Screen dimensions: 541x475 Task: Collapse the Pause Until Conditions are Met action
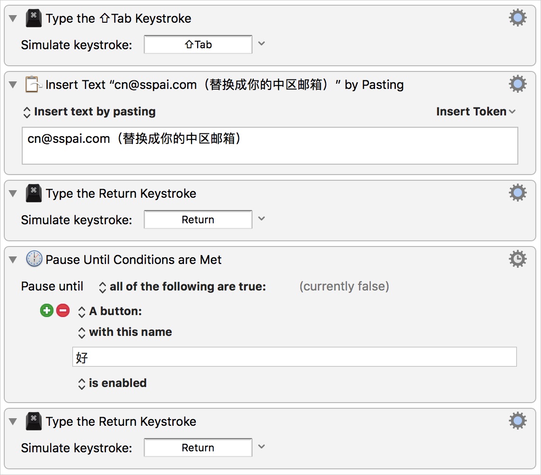point(13,260)
